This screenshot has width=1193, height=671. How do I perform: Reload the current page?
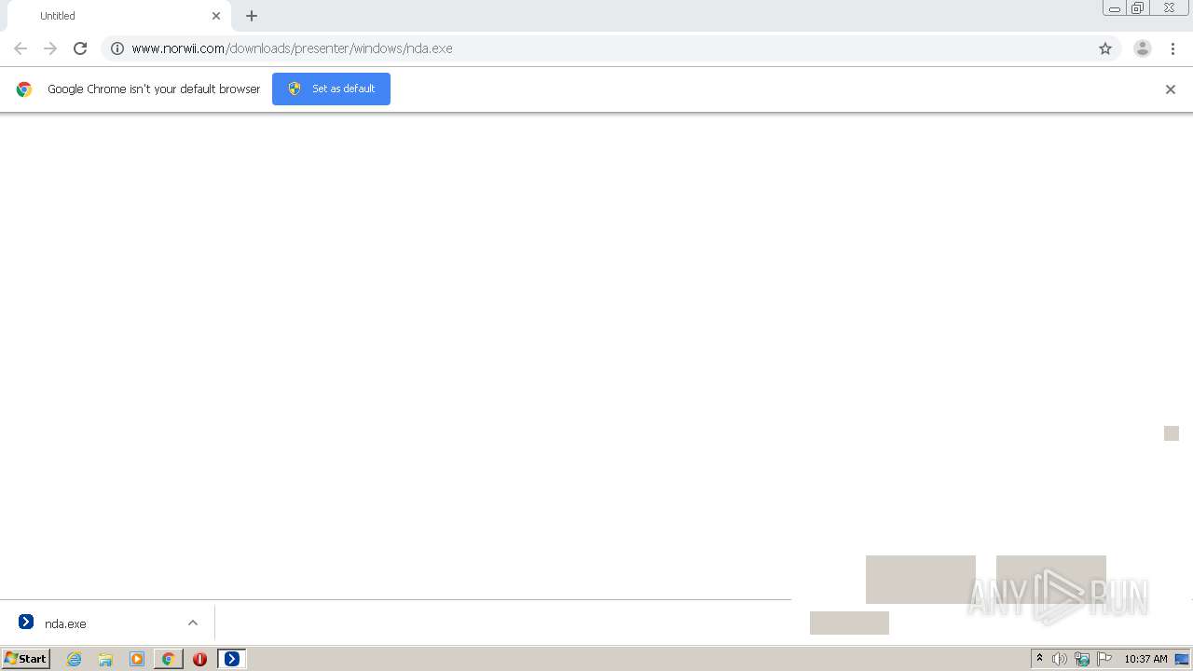(80, 48)
